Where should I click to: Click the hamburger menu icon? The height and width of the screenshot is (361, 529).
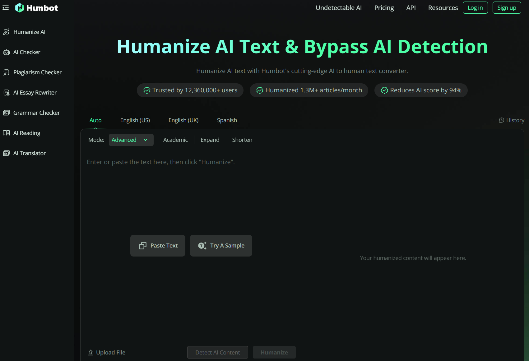click(6, 8)
